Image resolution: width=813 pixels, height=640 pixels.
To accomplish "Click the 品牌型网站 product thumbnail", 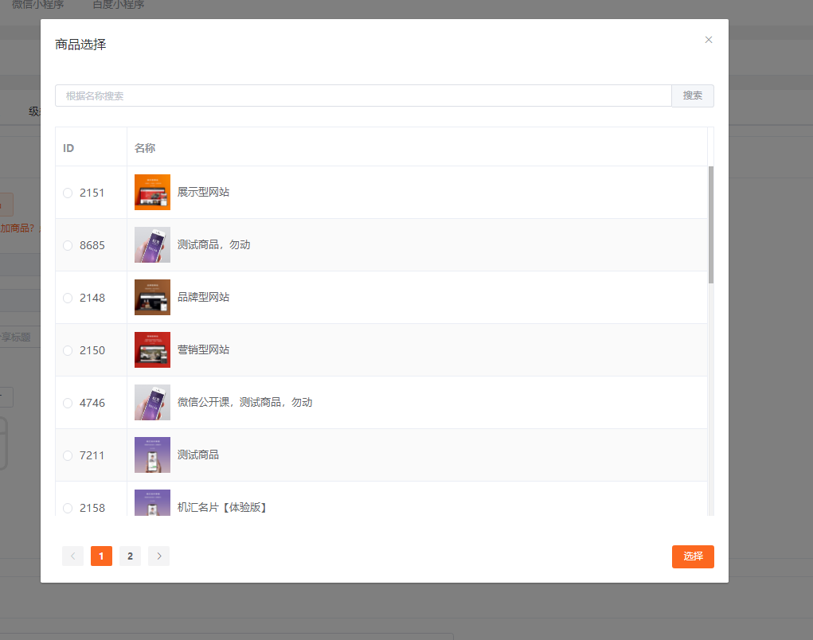I will [x=152, y=298].
